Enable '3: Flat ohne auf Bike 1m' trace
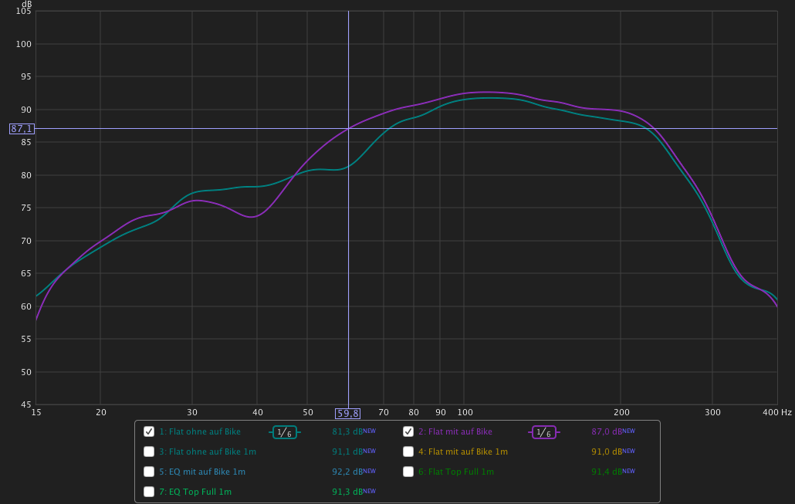Screen dimensions: 795x504 (149, 452)
